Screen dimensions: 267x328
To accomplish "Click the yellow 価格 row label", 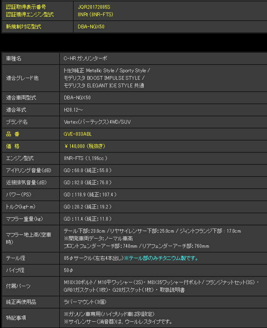I will point(13,146).
